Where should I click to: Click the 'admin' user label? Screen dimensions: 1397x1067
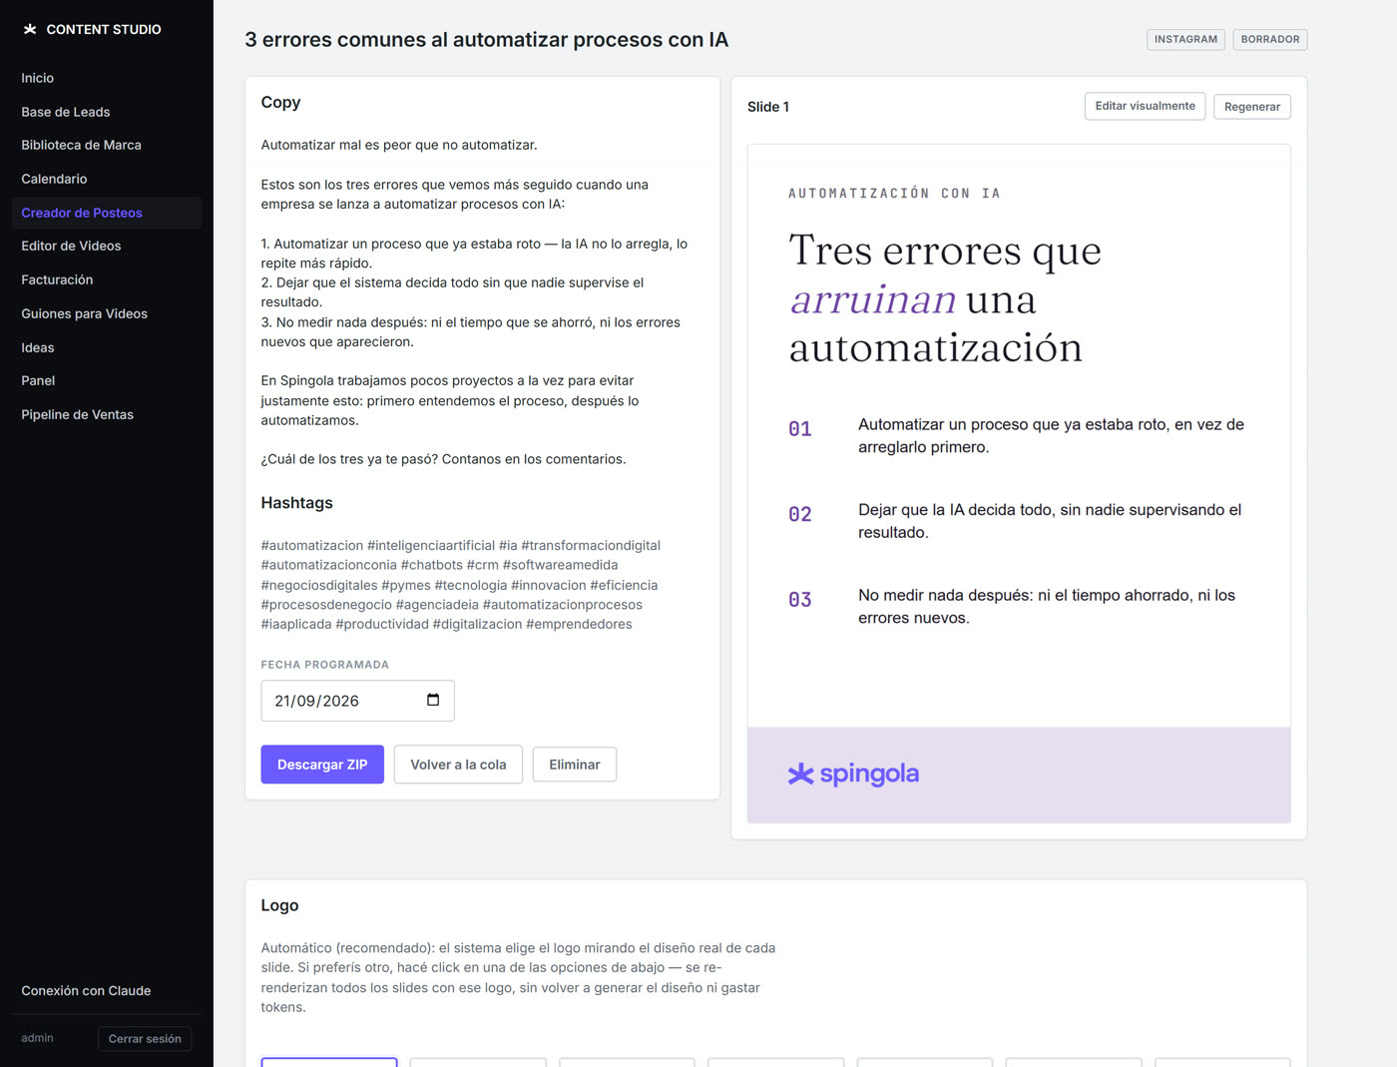click(37, 1038)
